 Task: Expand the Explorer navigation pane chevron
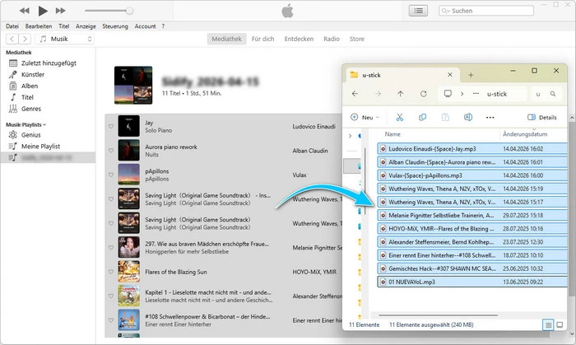[350, 136]
